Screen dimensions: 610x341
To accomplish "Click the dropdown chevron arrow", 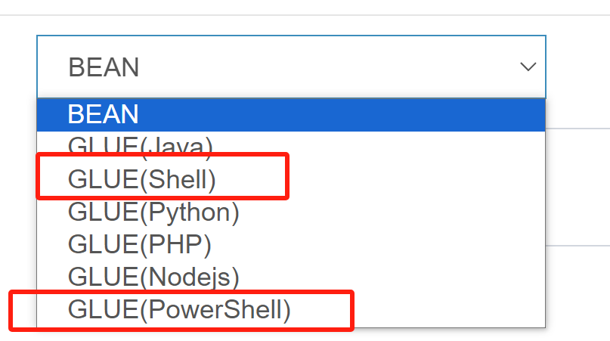I will pos(527,67).
